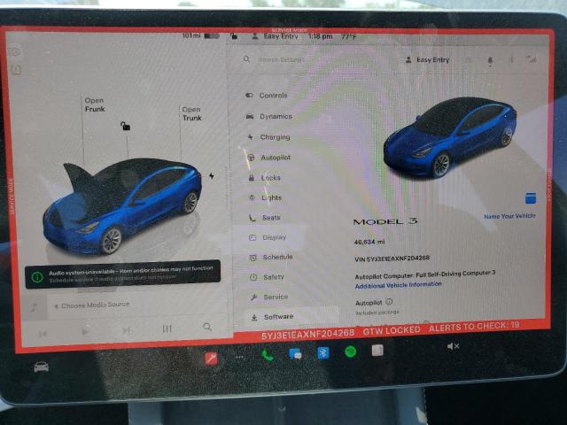
Task: Tap the Bluetooth icon in settings header
Action: [x=511, y=59]
